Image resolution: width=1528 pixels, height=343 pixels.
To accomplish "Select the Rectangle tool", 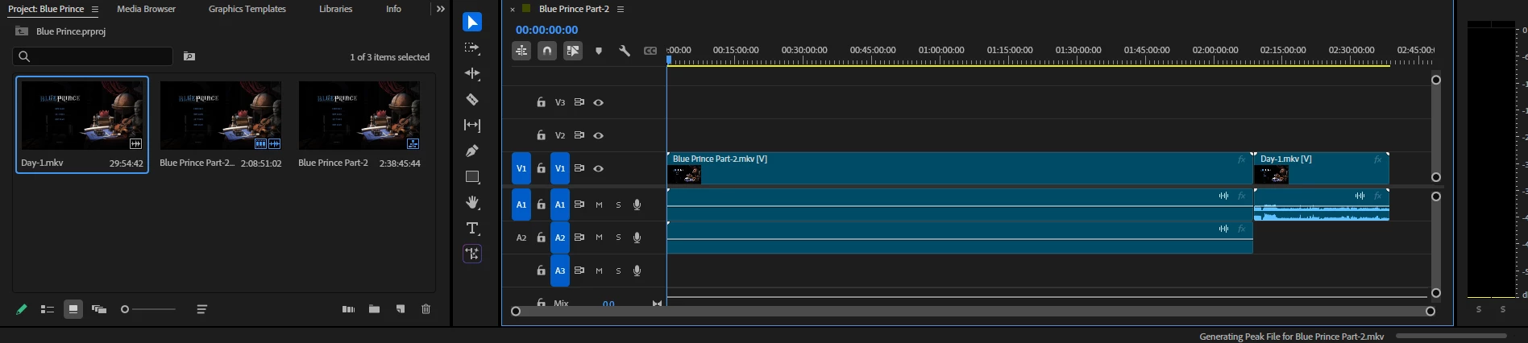I will [472, 176].
